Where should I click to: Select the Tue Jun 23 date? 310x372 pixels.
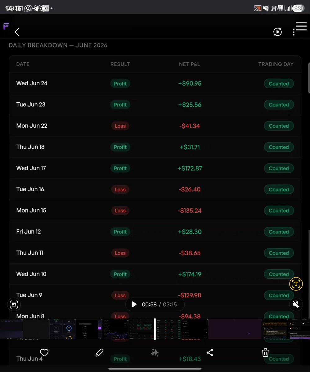point(31,104)
